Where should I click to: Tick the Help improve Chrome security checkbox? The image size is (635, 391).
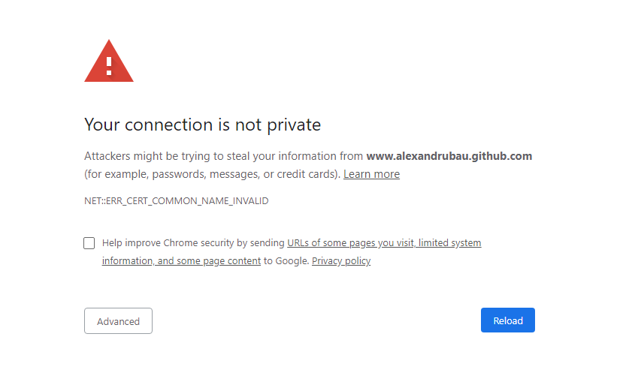(x=89, y=243)
